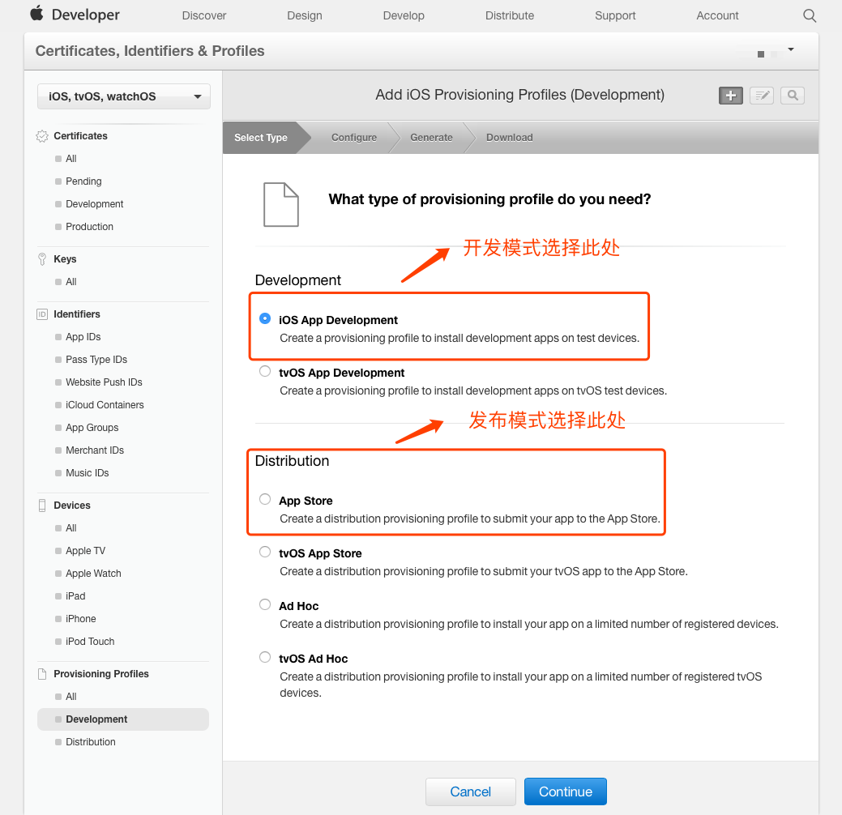
Task: Click the Select Type step tab
Action: [261, 138]
